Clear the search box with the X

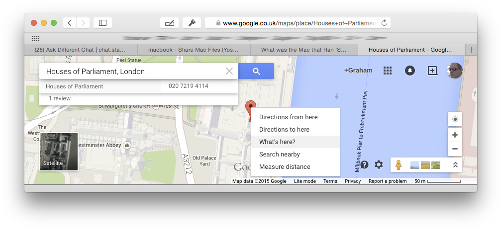[229, 71]
